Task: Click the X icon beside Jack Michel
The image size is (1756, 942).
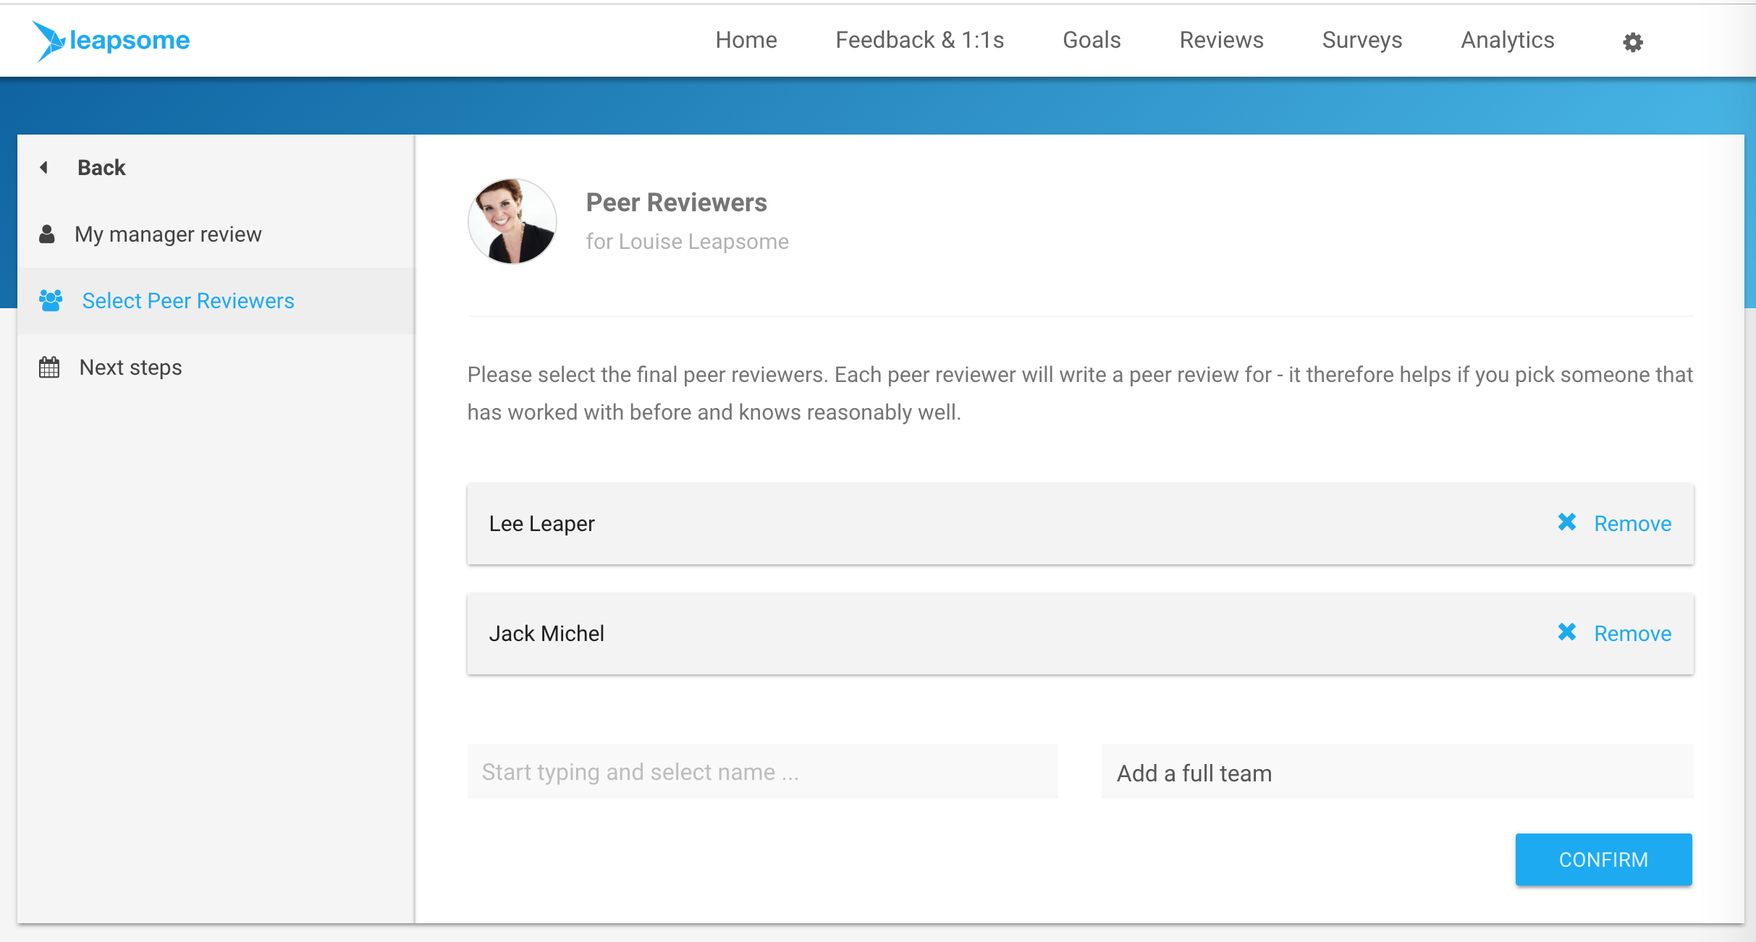Action: pos(1567,632)
